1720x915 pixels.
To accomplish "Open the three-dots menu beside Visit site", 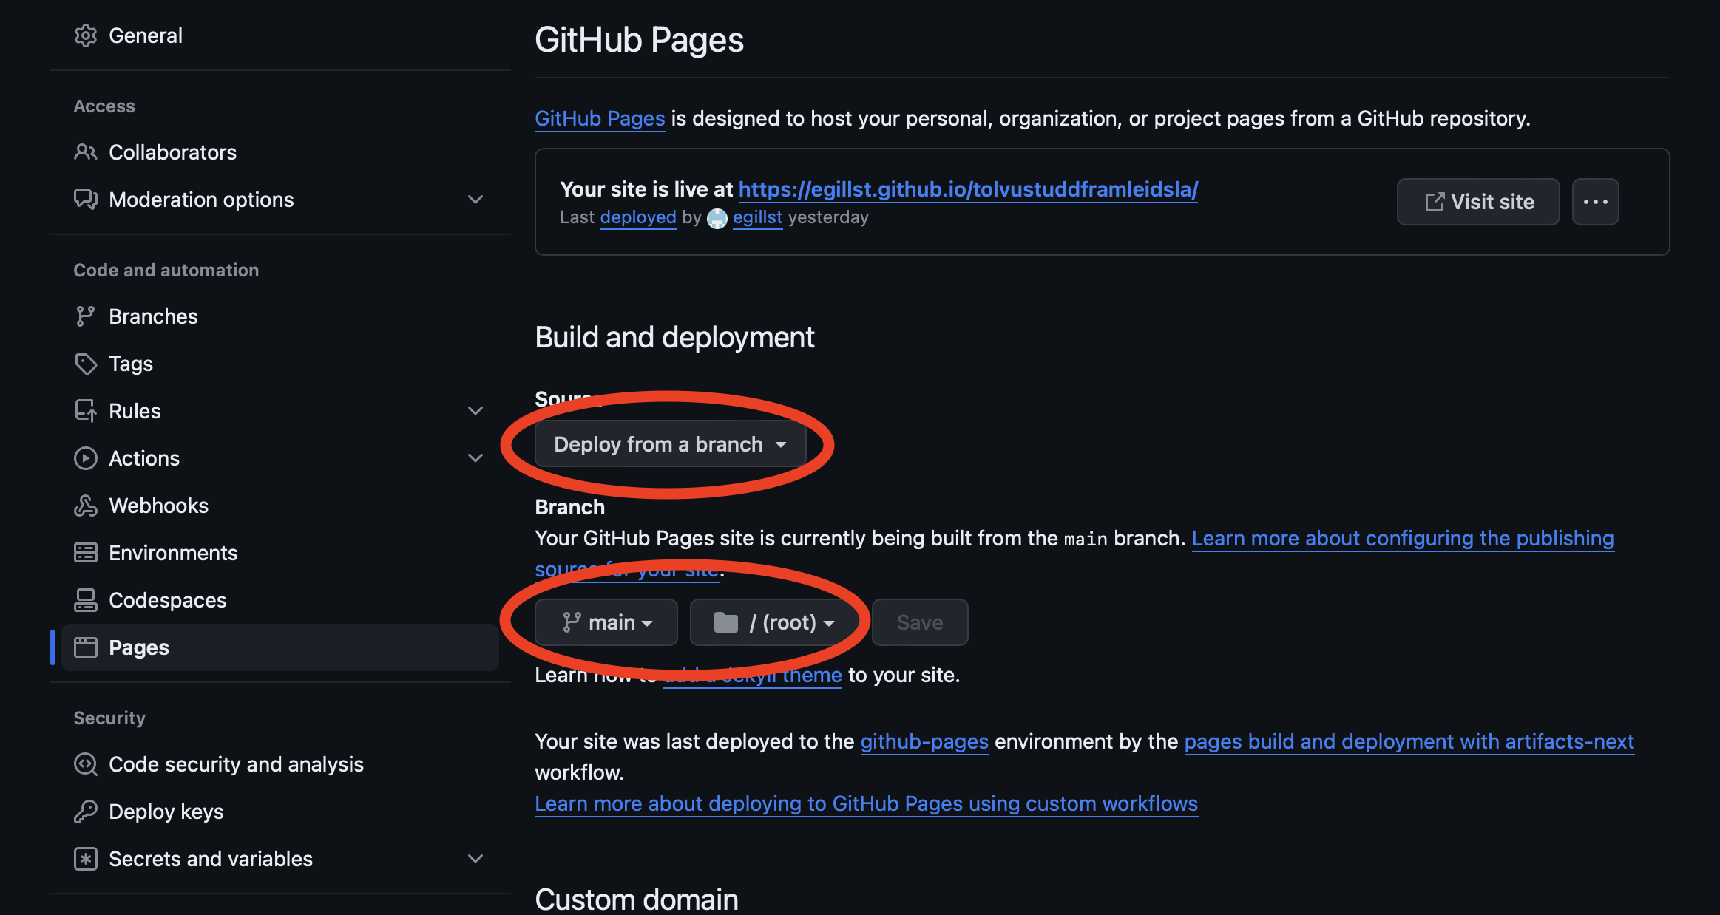I will coord(1595,202).
